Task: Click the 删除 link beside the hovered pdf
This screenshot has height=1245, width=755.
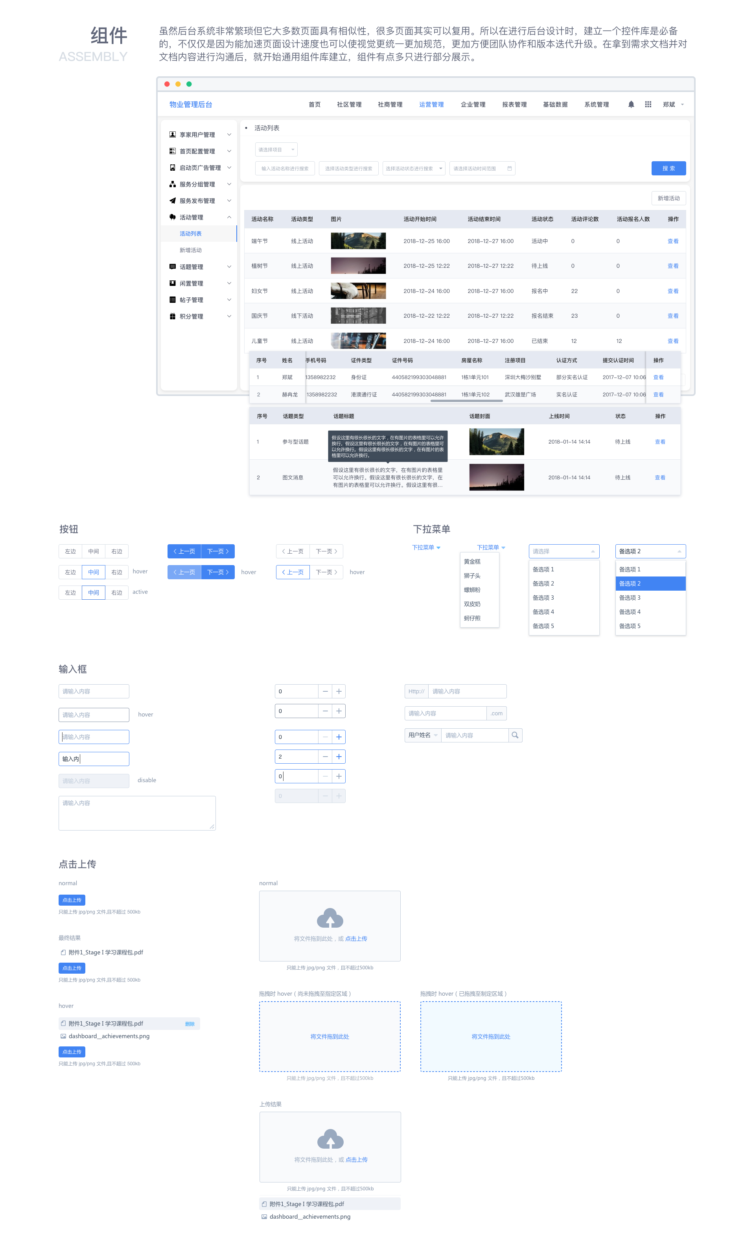Action: (x=190, y=1024)
